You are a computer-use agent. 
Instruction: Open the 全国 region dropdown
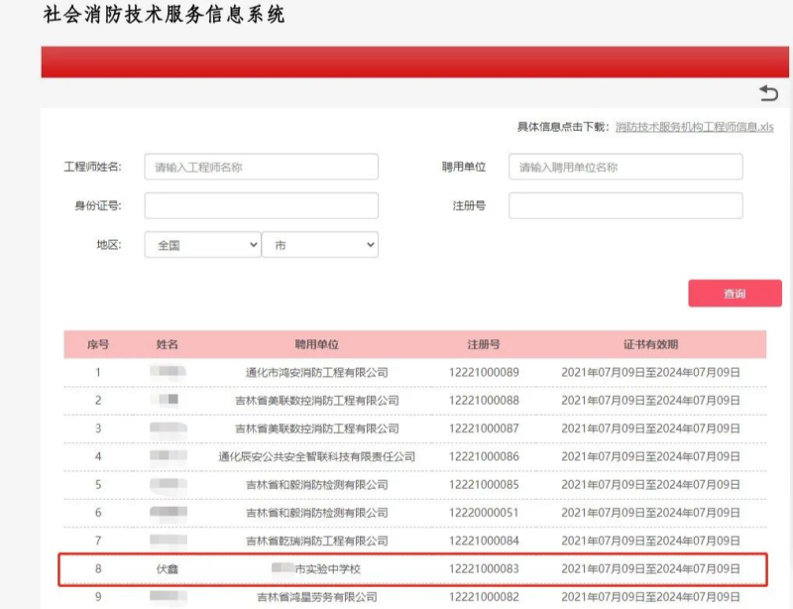click(x=201, y=244)
